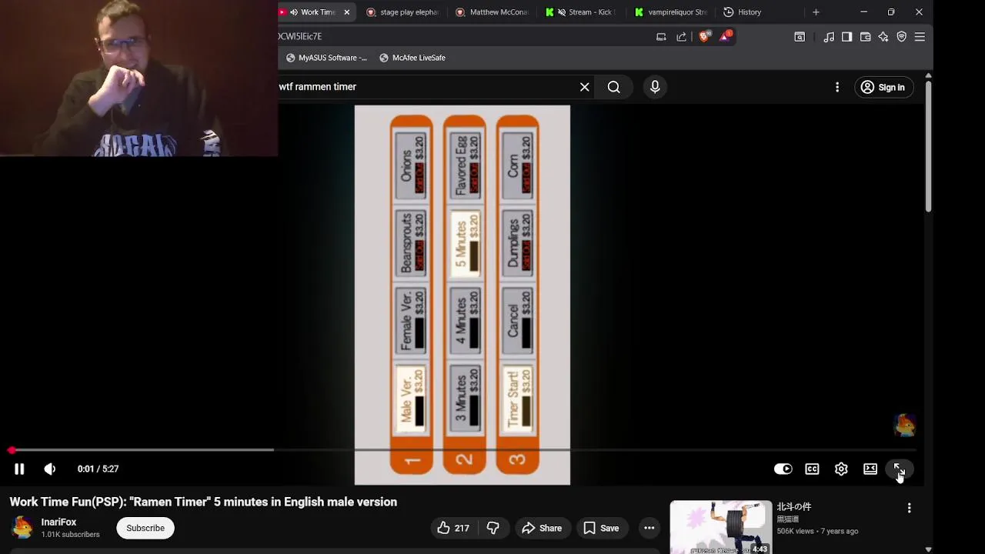This screenshot has height=554, width=985.
Task: Minimize the browser window
Action: [863, 12]
